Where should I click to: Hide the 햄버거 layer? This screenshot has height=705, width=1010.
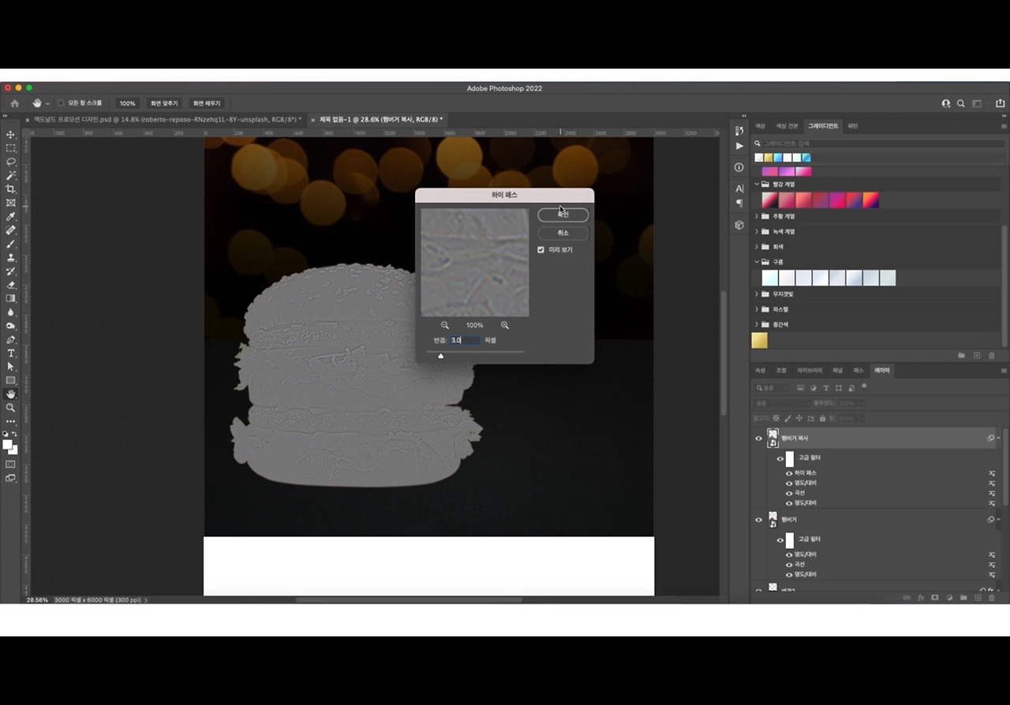point(759,520)
